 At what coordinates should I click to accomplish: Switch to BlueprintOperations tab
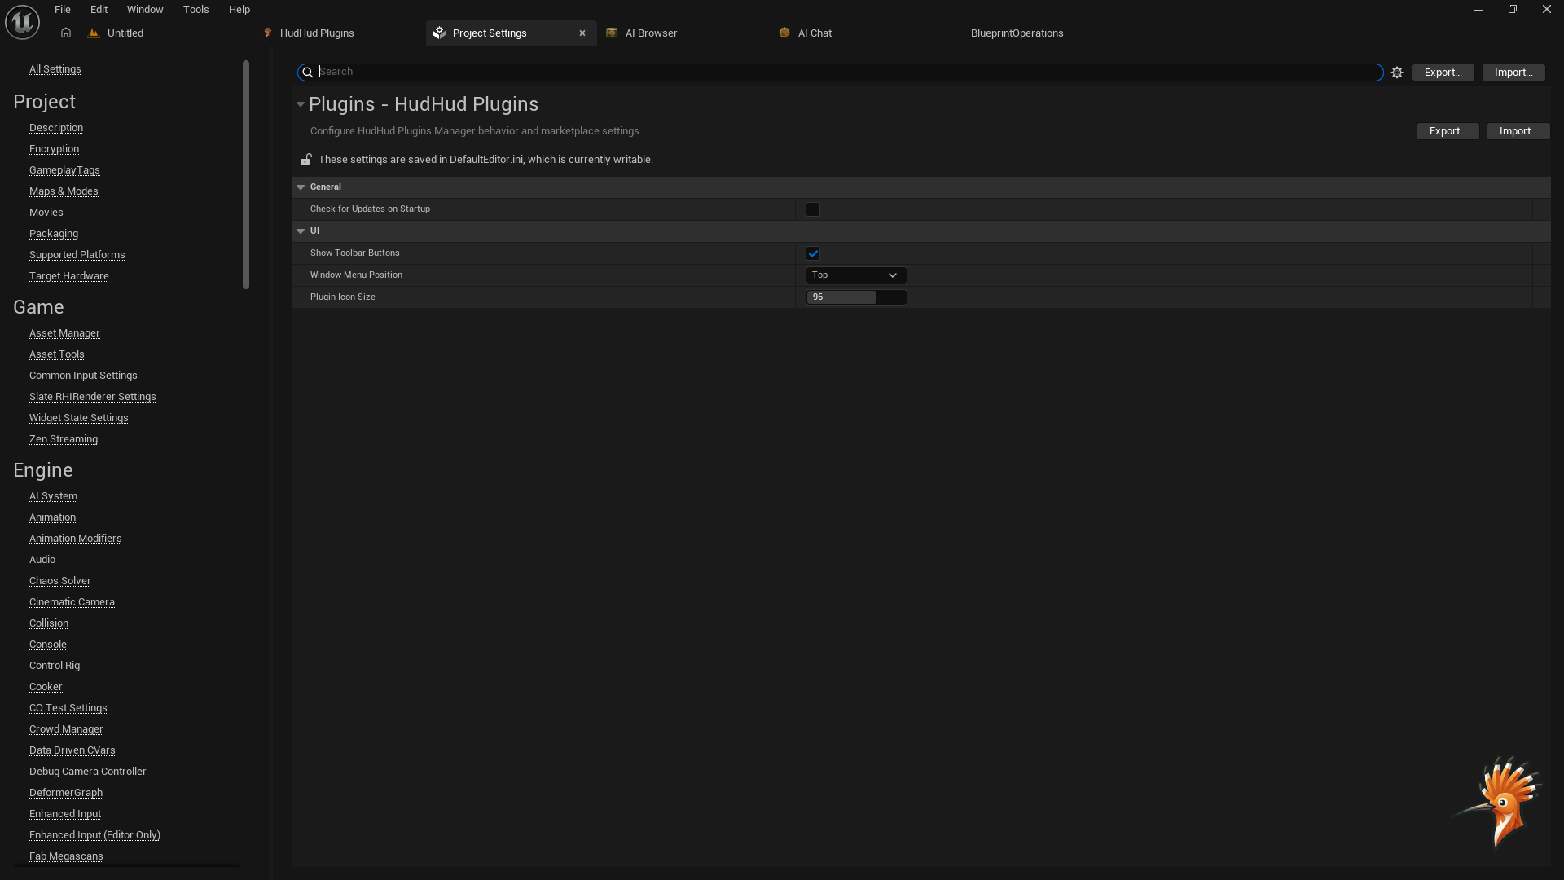[1017, 33]
